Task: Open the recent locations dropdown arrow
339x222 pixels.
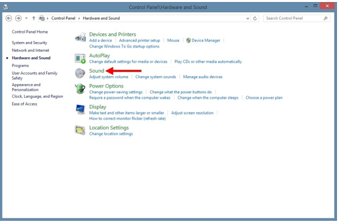Action: [x=26, y=18]
